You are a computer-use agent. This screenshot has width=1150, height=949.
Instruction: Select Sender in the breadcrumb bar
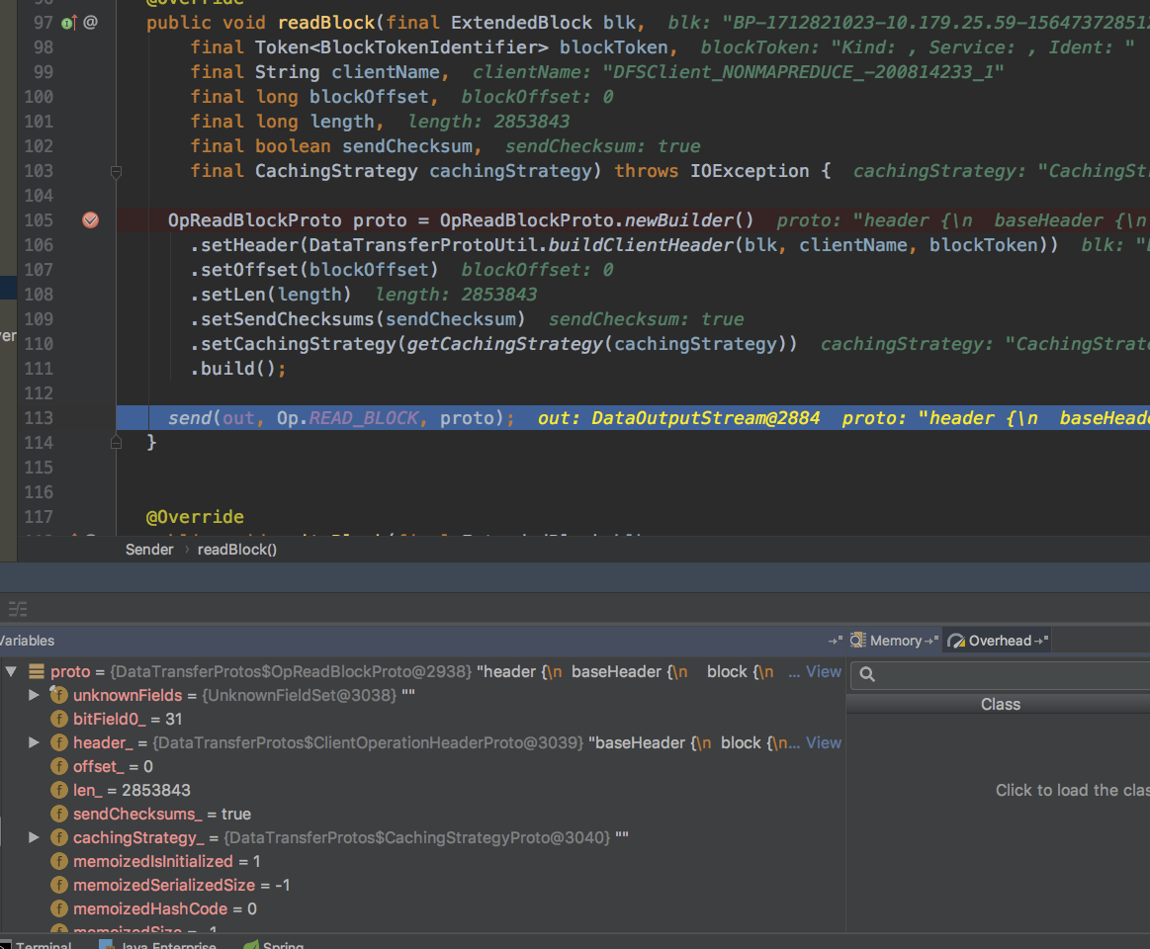(x=149, y=550)
